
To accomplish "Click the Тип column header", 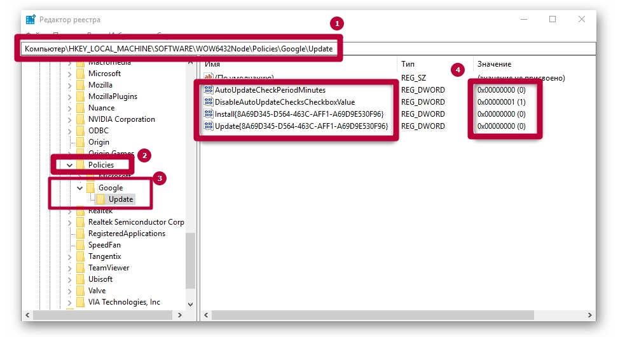I will (x=408, y=64).
